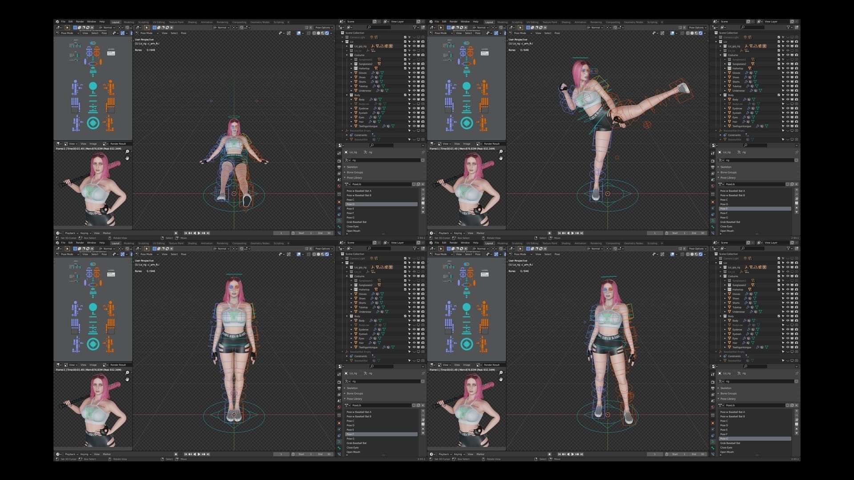Collapse Costume collection in Pose G highlighted window outliner

coord(721,276)
